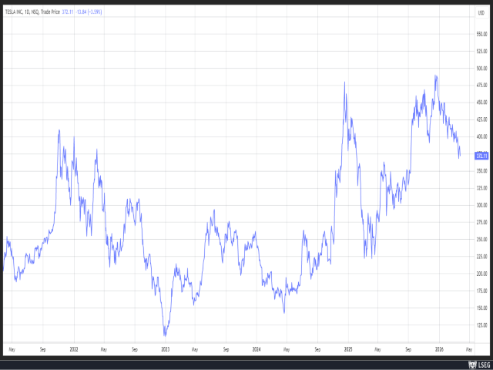The image size is (493, 370).
Task: Click the 300.00 price axis label
Action: 482,205
